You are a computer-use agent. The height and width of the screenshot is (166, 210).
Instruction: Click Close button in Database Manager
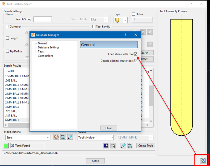tap(109, 128)
